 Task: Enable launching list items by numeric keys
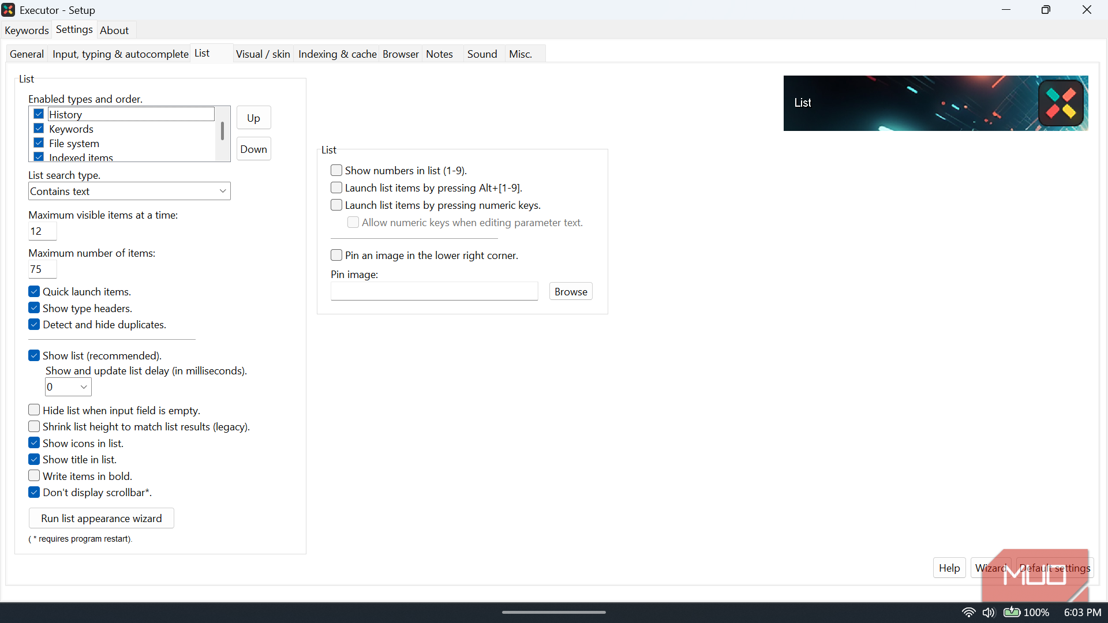click(x=336, y=205)
